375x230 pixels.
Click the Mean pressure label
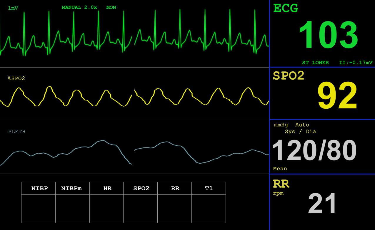(280, 169)
